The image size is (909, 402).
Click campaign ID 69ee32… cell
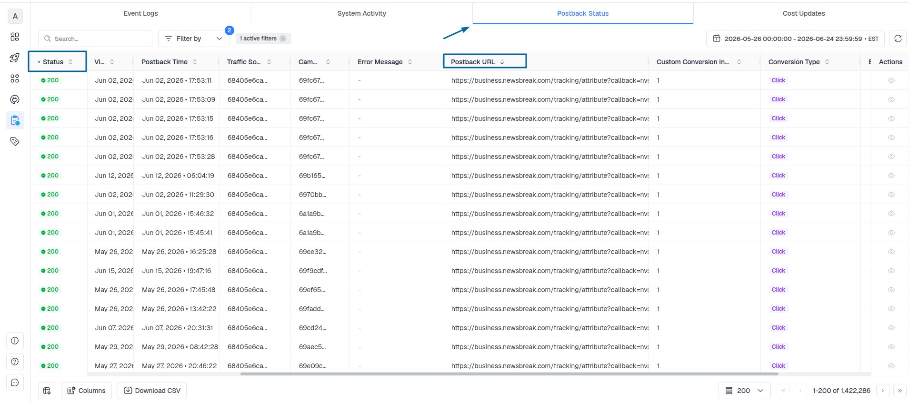tap(312, 252)
